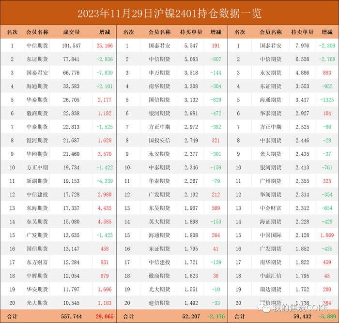The image size is (339, 323).
Task: Click the red change value '4,585'
Action: tap(105, 222)
